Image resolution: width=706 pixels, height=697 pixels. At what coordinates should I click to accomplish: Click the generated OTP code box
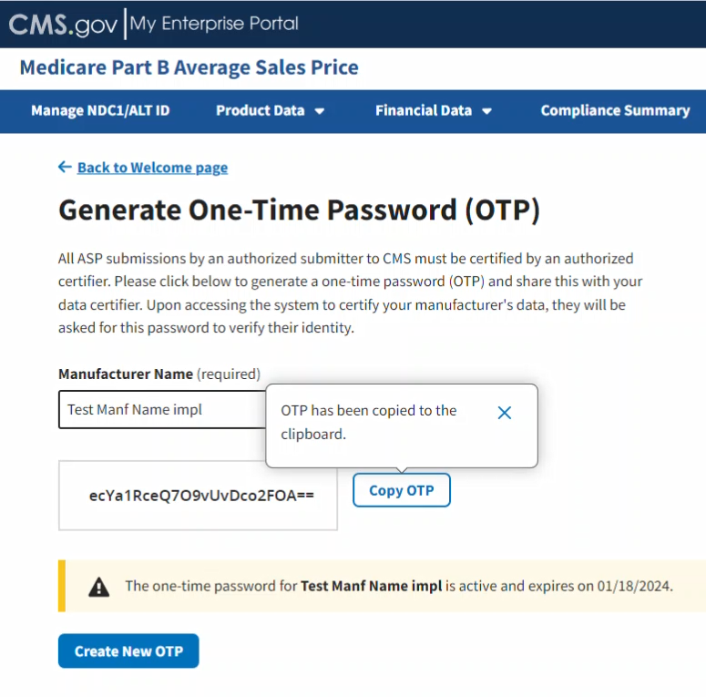(200, 496)
